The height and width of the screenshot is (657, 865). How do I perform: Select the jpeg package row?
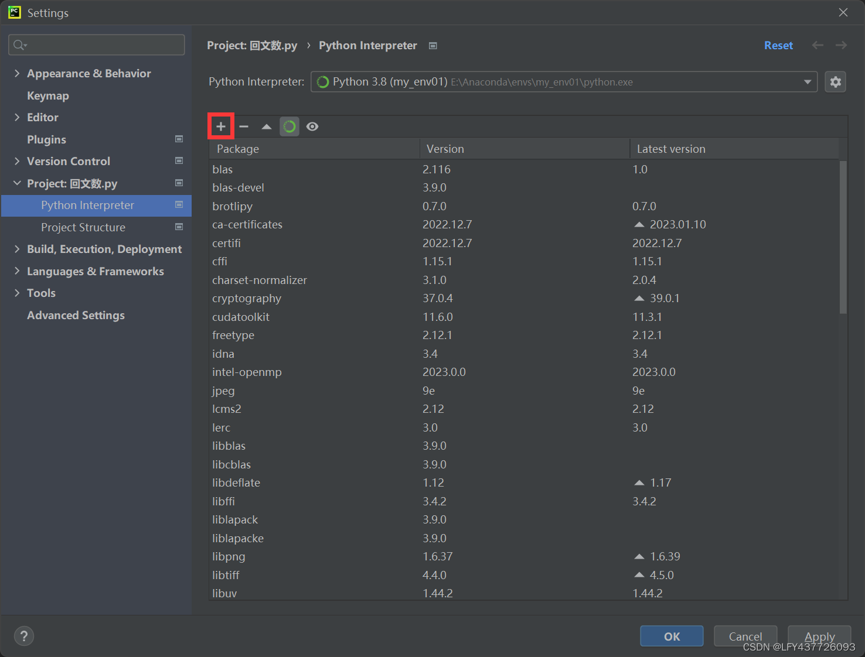click(524, 391)
